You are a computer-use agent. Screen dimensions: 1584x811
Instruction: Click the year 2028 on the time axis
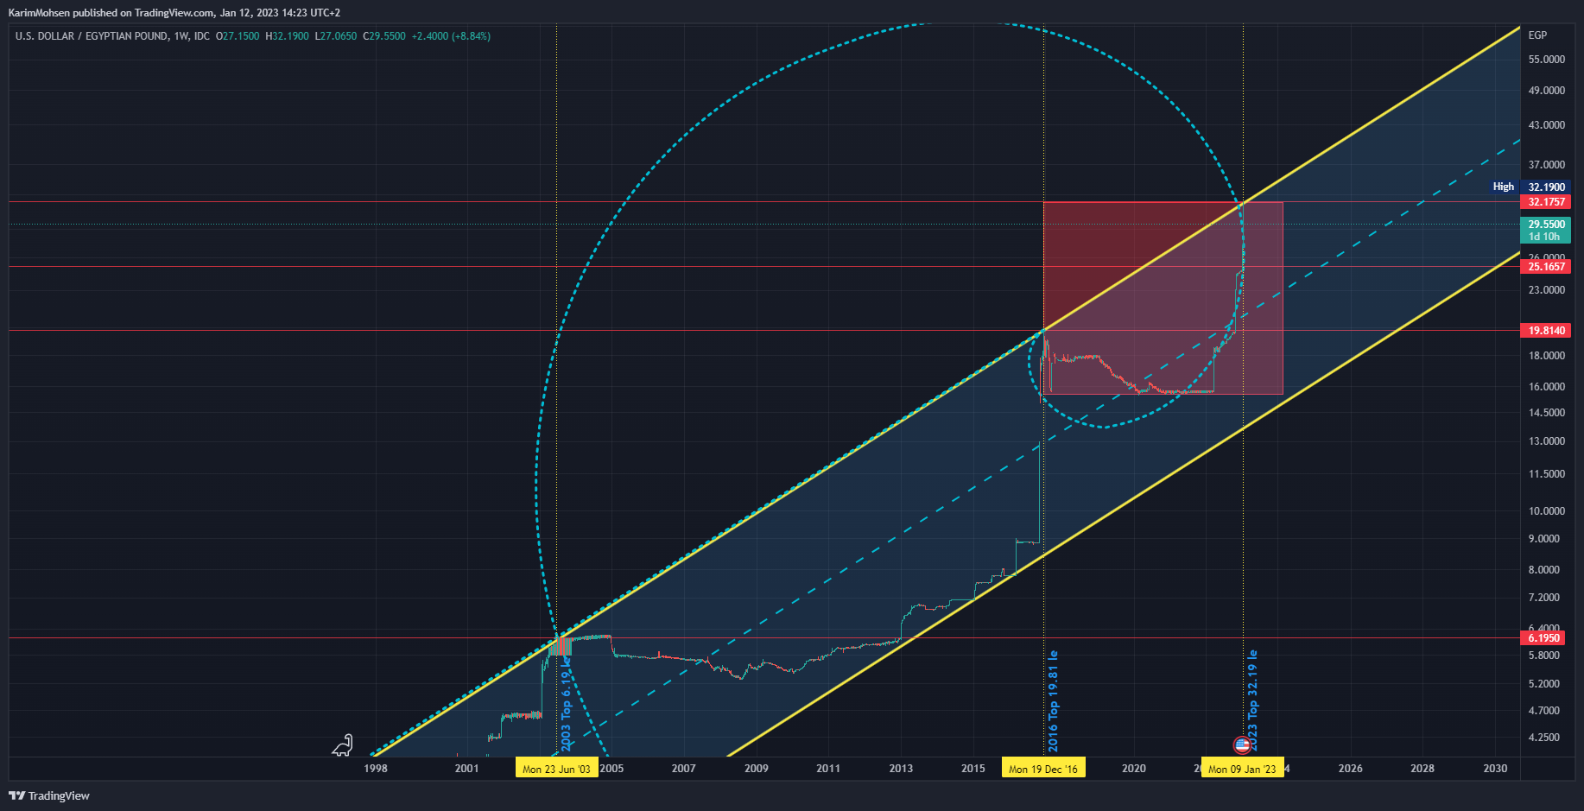(x=1422, y=769)
